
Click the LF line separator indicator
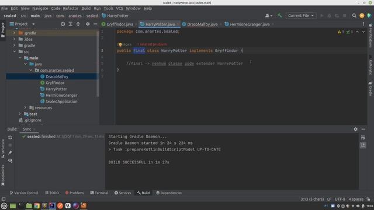(x=329, y=199)
